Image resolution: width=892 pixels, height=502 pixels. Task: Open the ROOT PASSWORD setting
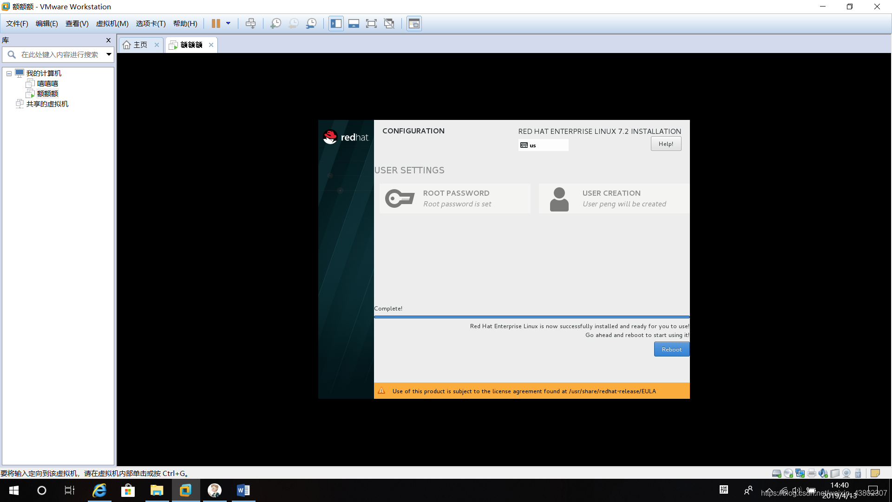pyautogui.click(x=455, y=198)
